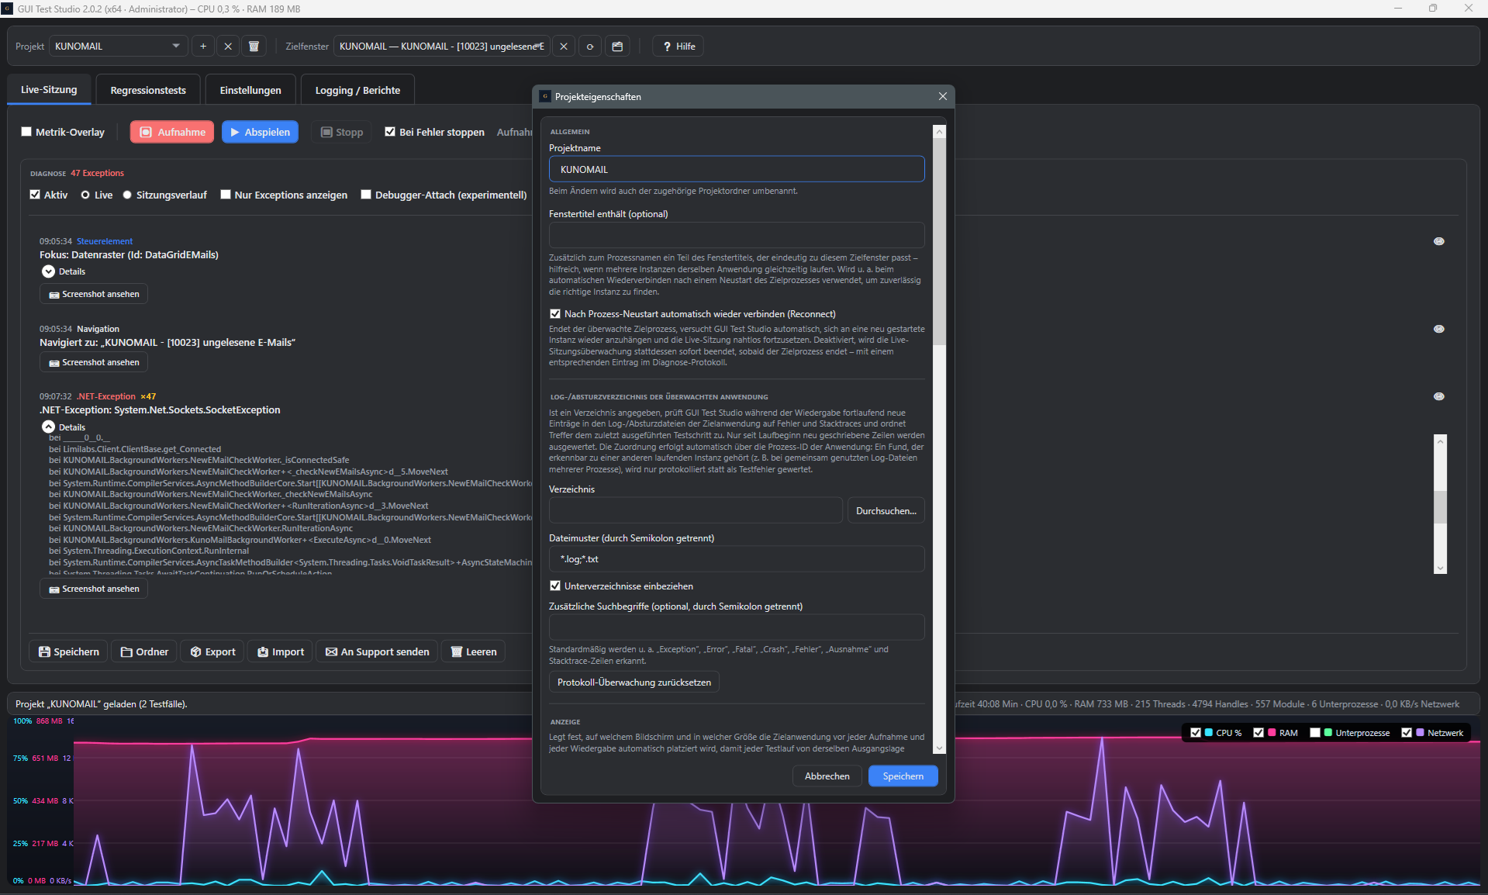Open the Projekt KUNOMAIL dropdown
Viewport: 1488px width, 895px height.
point(118,47)
